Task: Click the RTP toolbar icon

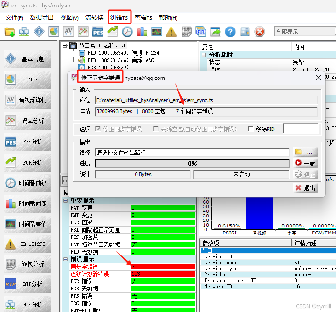Action: 201,32
